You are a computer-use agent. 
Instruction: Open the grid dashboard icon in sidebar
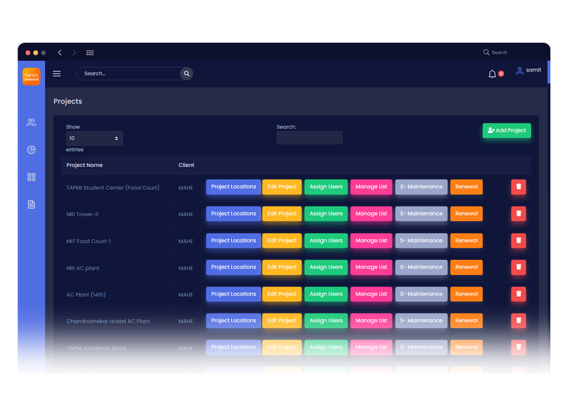(31, 177)
